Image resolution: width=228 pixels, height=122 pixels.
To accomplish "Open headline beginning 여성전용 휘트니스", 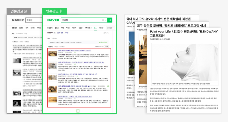I will 78,74.
